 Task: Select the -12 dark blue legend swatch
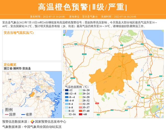66,90
